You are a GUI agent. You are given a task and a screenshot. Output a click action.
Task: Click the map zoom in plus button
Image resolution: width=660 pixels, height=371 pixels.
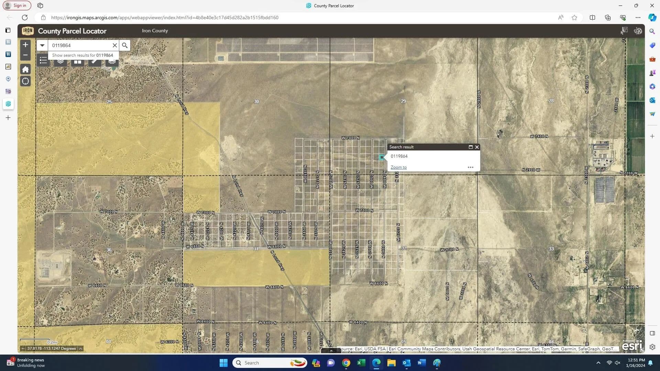point(25,45)
